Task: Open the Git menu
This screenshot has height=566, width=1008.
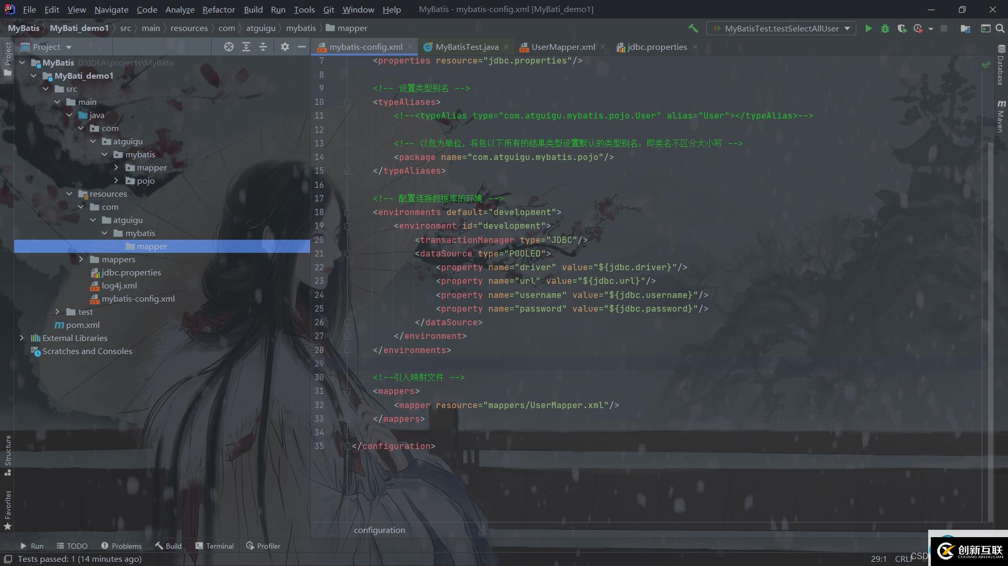Action: point(329,9)
